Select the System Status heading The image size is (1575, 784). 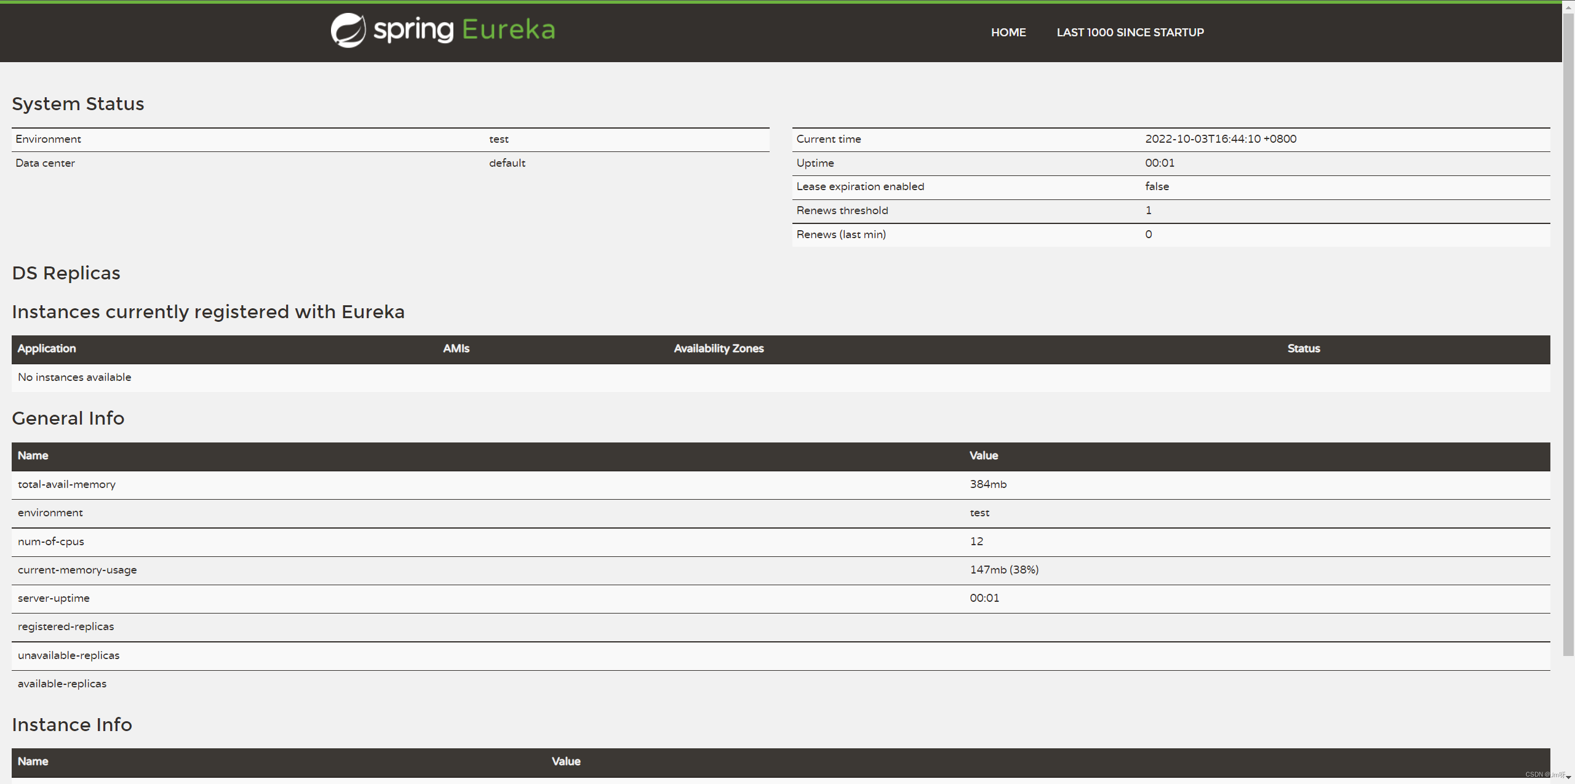tap(78, 104)
